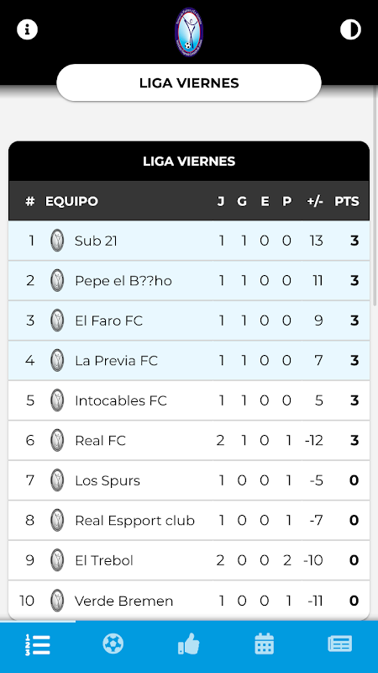Select the Los Spurs team row
This screenshot has height=673, width=378.
[x=189, y=480]
